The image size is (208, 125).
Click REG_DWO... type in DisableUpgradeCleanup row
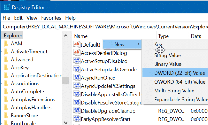click(x=172, y=111)
